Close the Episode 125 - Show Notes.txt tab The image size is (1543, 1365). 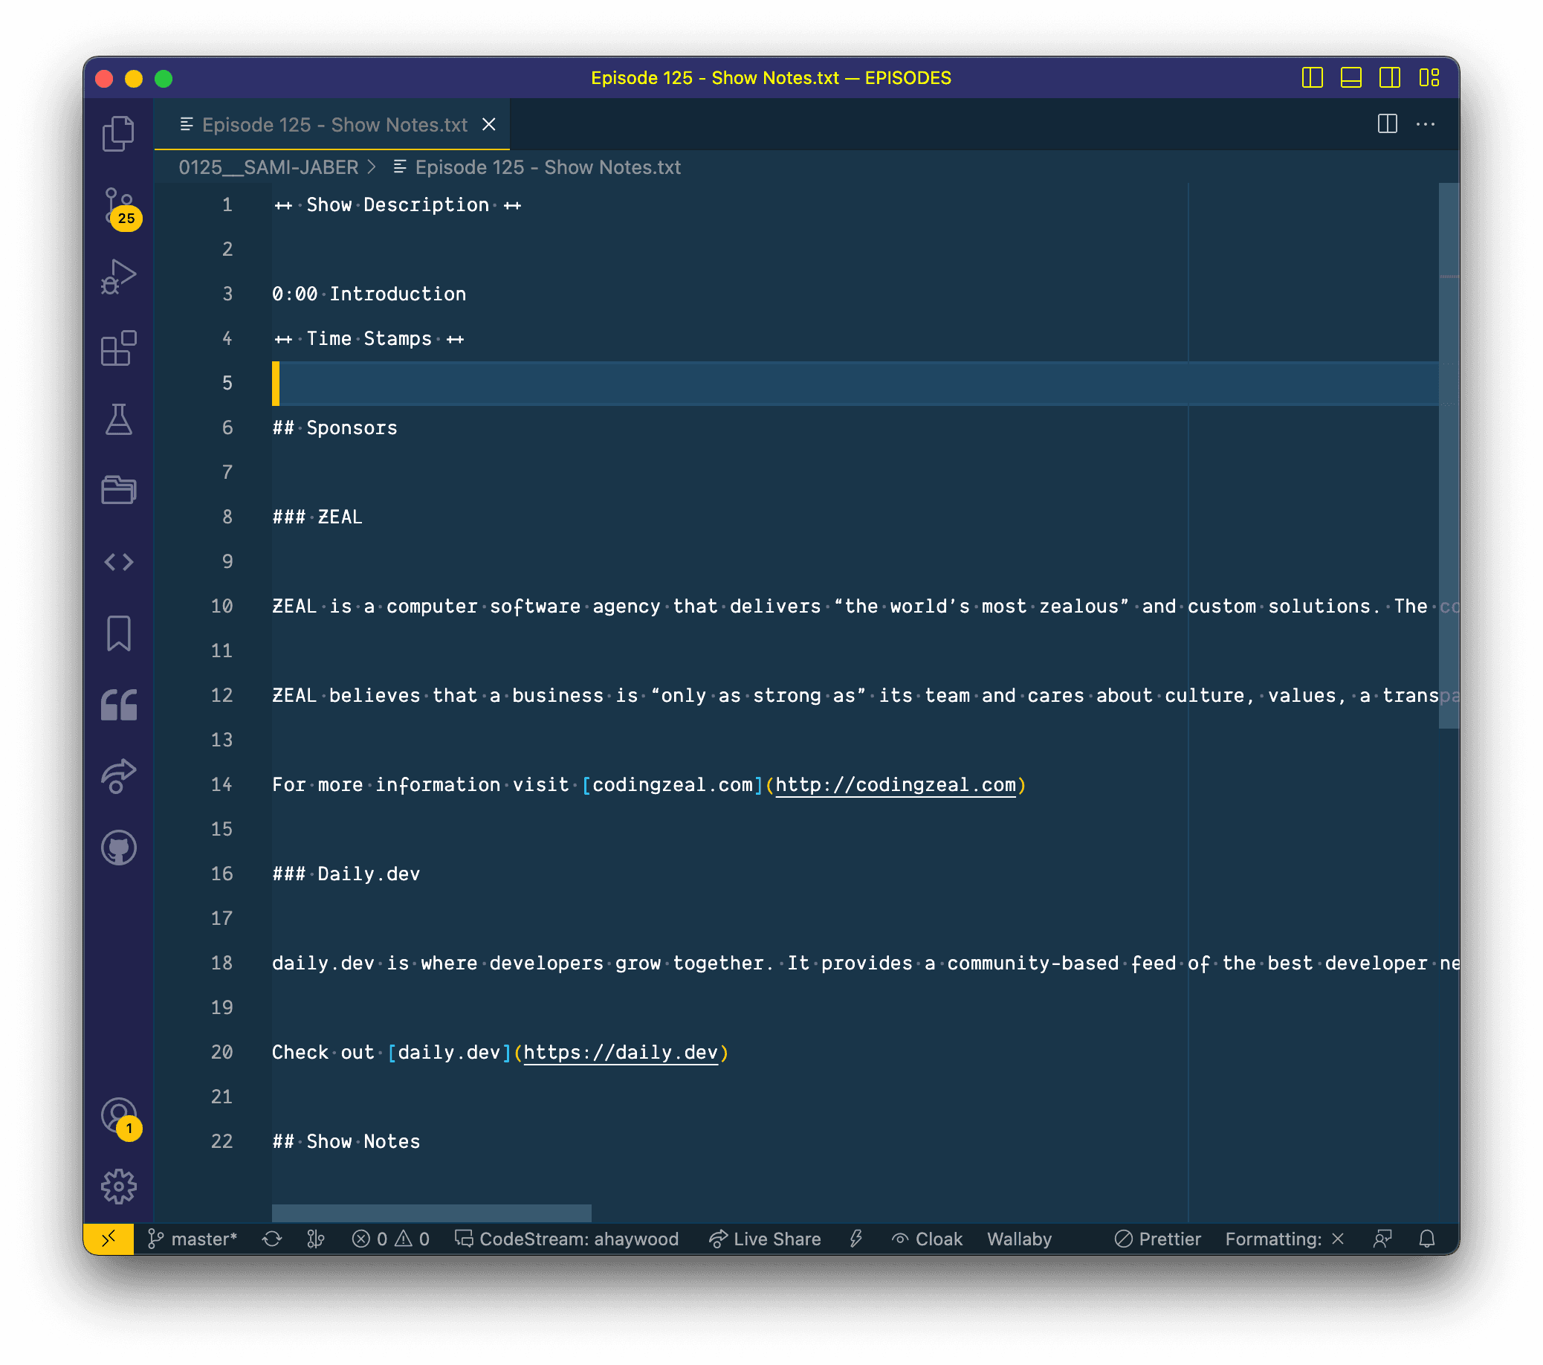click(x=489, y=125)
